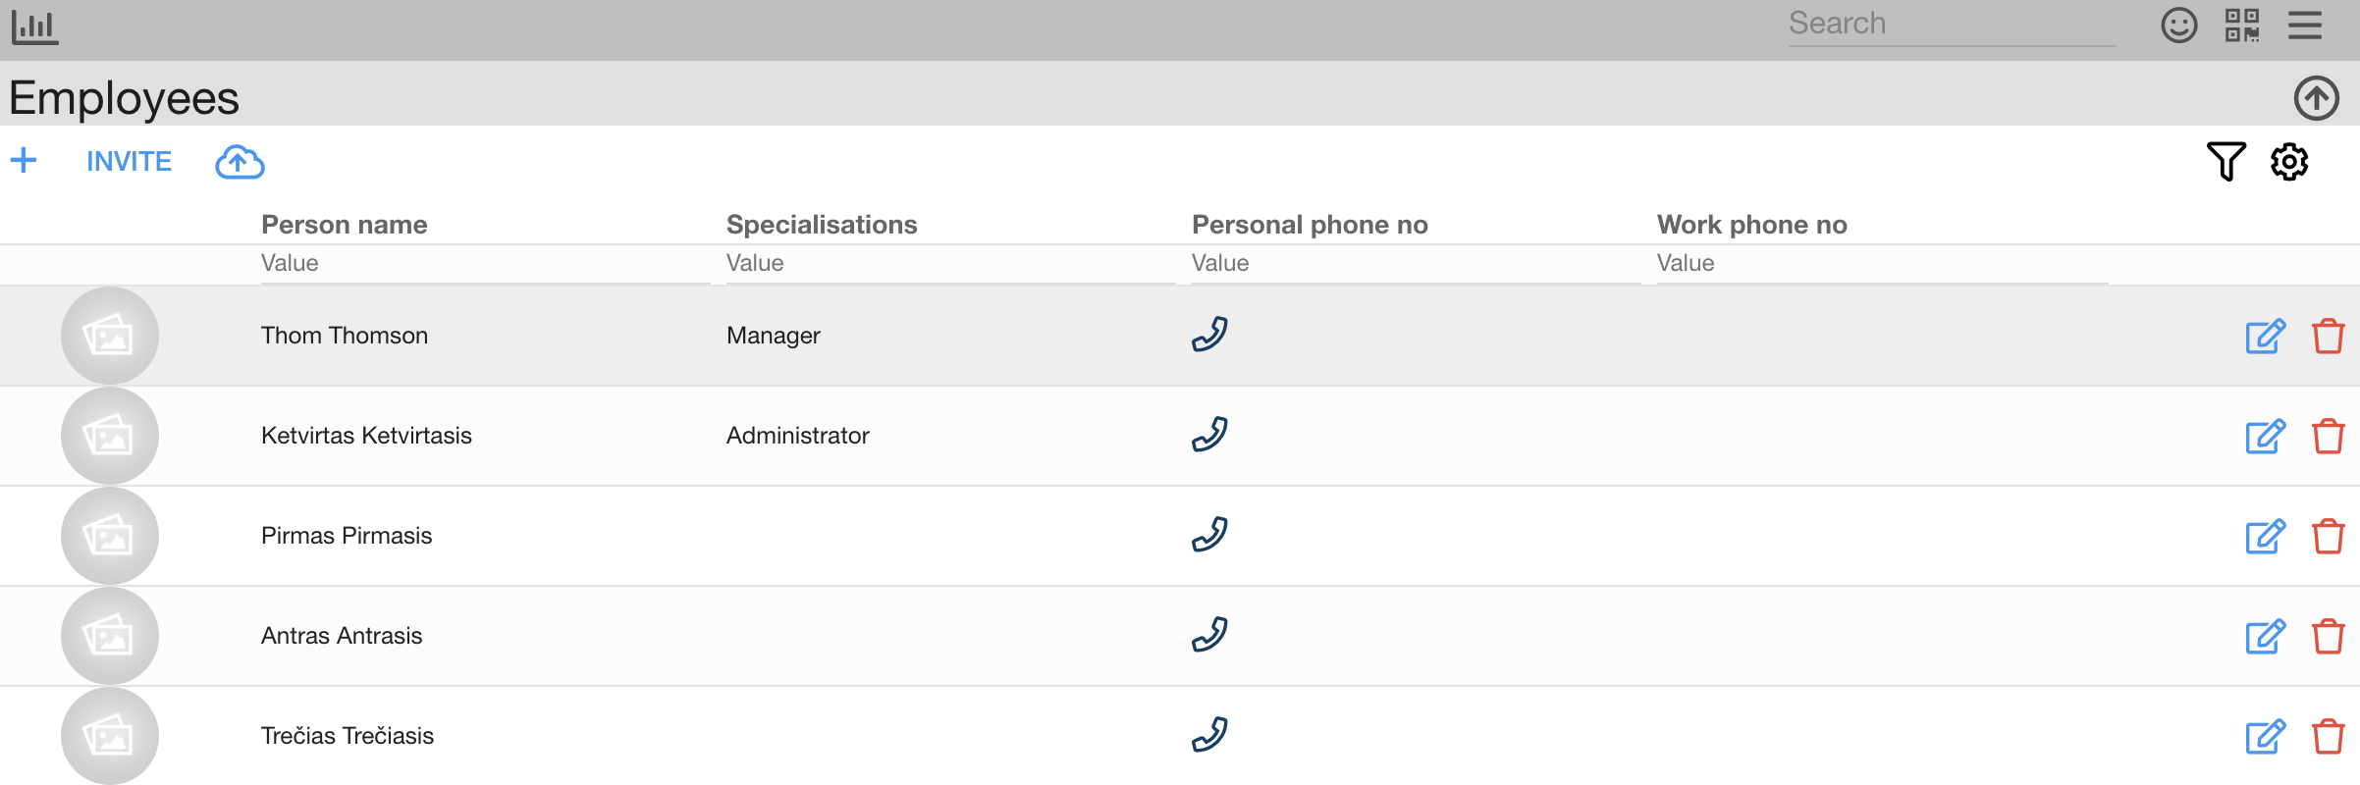2360x785 pixels.
Task: Open the QR code scanner icon
Action: [2242, 25]
